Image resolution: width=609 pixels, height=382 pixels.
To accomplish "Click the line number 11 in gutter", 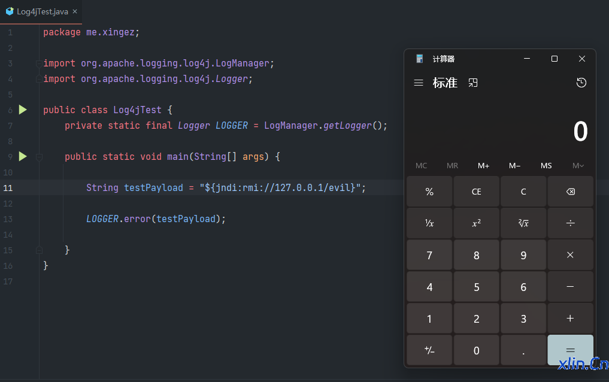I will click(8, 188).
